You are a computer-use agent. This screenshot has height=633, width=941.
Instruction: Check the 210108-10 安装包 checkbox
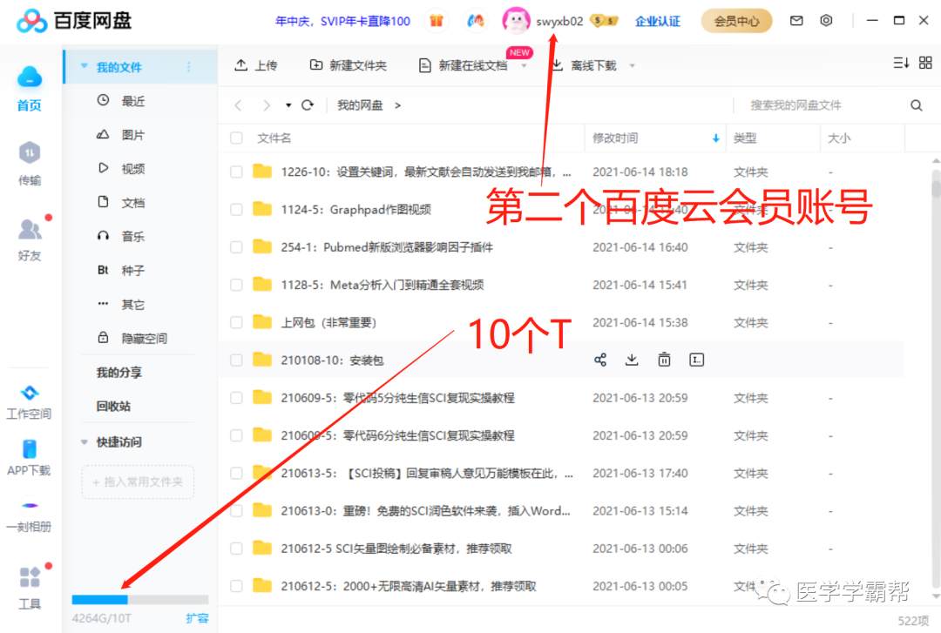236,360
